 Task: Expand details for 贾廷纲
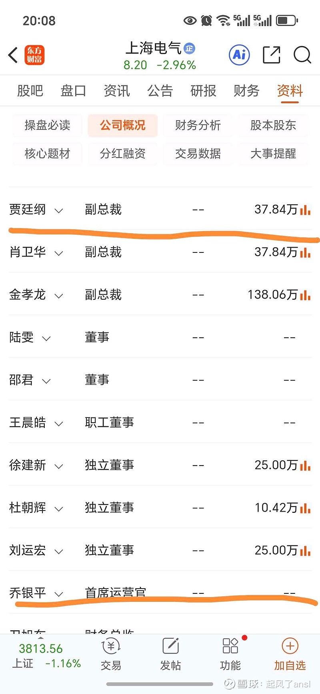point(59,210)
